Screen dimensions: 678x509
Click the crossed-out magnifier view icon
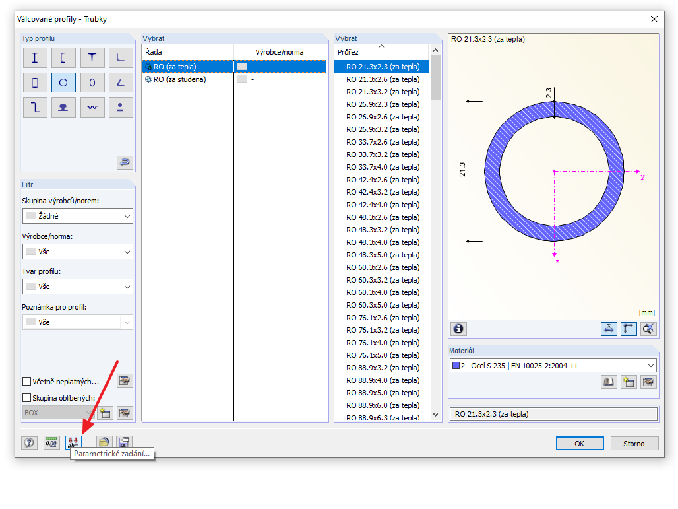click(x=648, y=329)
